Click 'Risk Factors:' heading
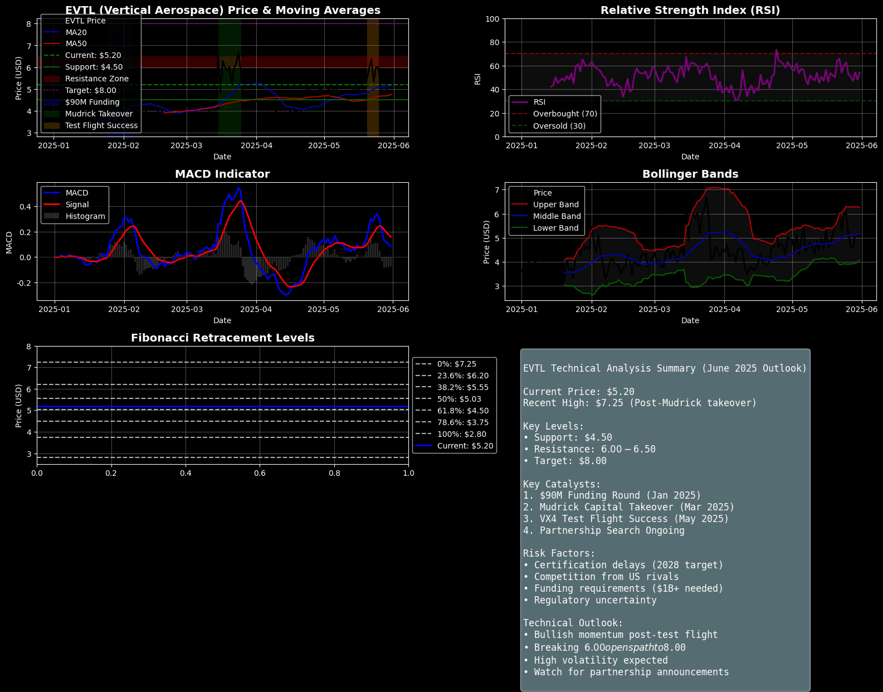Screen dimensions: 883x692 (x=559, y=553)
